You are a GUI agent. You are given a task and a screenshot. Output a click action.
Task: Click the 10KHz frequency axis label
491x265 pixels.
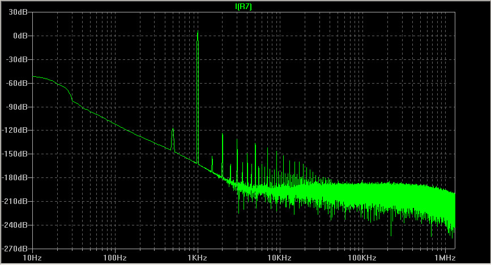click(x=280, y=258)
